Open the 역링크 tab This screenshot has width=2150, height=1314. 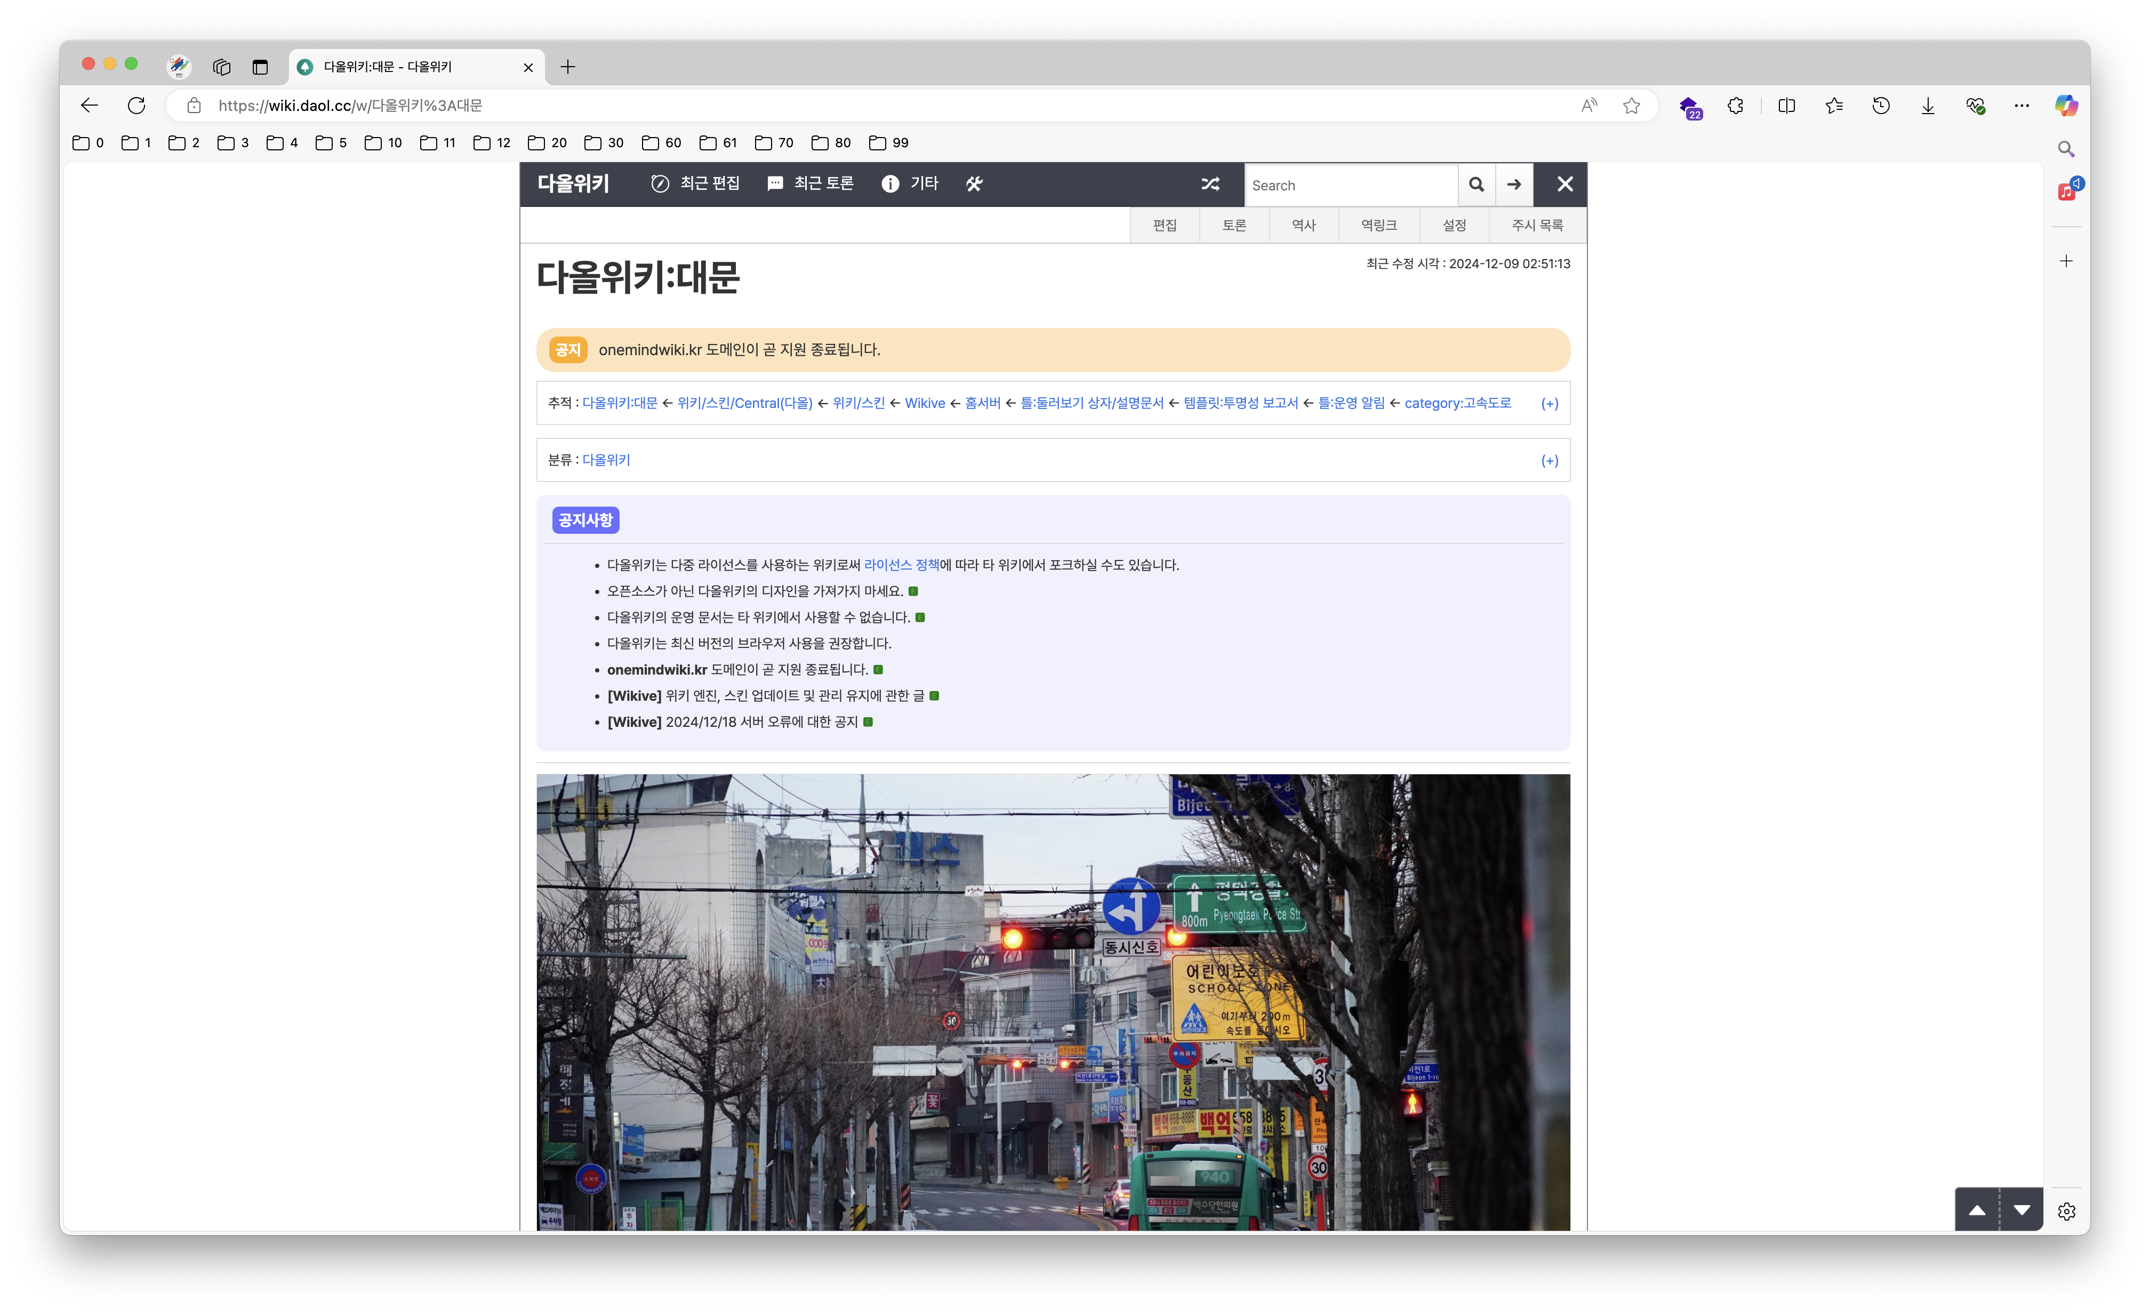[x=1378, y=225]
